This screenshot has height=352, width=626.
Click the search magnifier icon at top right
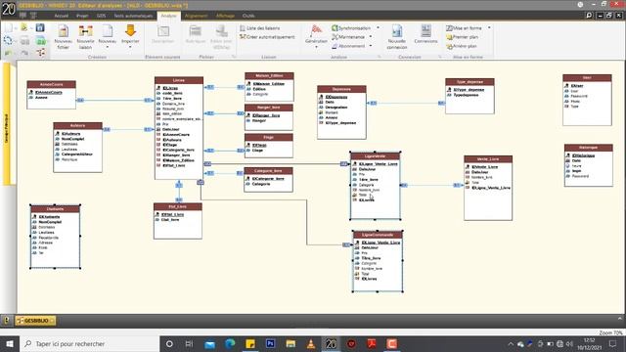click(589, 16)
